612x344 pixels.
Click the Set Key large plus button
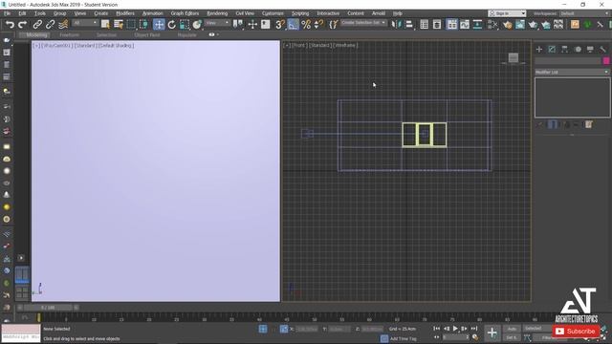[x=492, y=333]
